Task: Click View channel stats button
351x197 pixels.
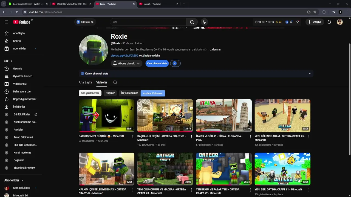Action: [157, 63]
